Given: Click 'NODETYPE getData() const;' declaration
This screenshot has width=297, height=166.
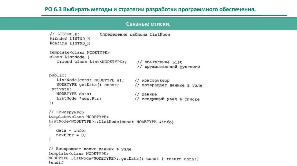Looking at the screenshot, I should pos(88,85).
